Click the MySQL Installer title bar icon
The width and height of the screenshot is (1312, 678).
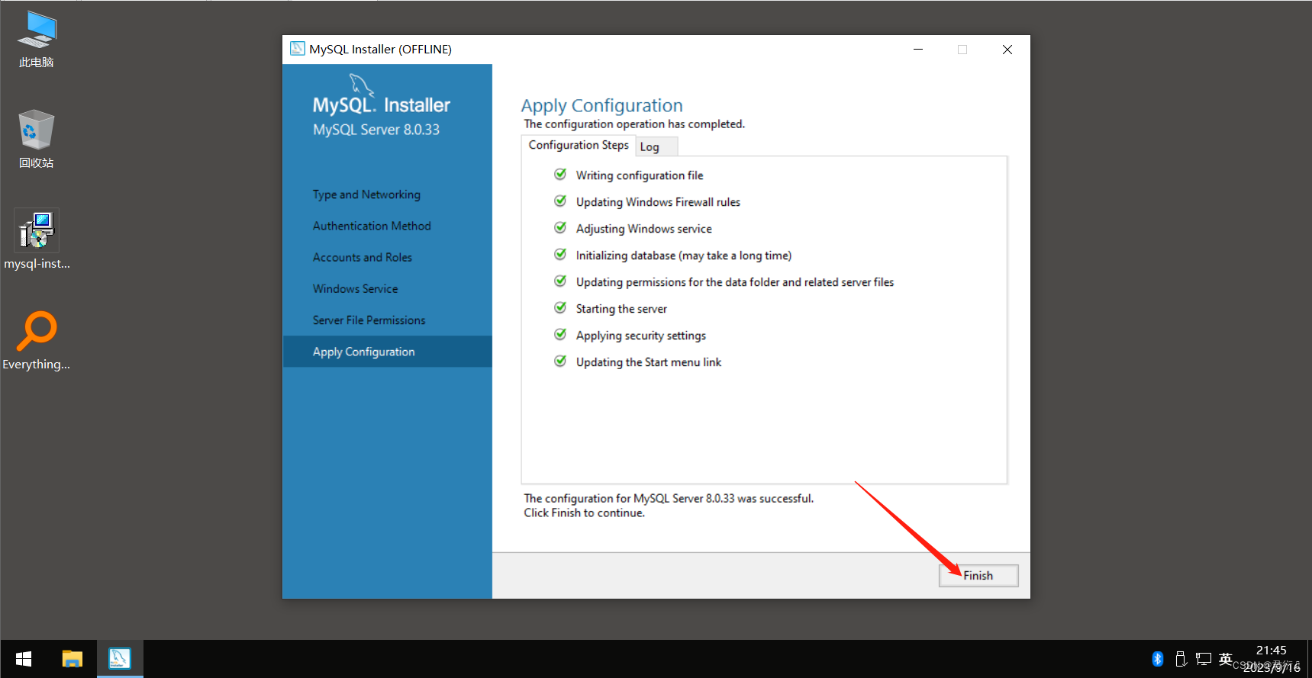click(298, 49)
